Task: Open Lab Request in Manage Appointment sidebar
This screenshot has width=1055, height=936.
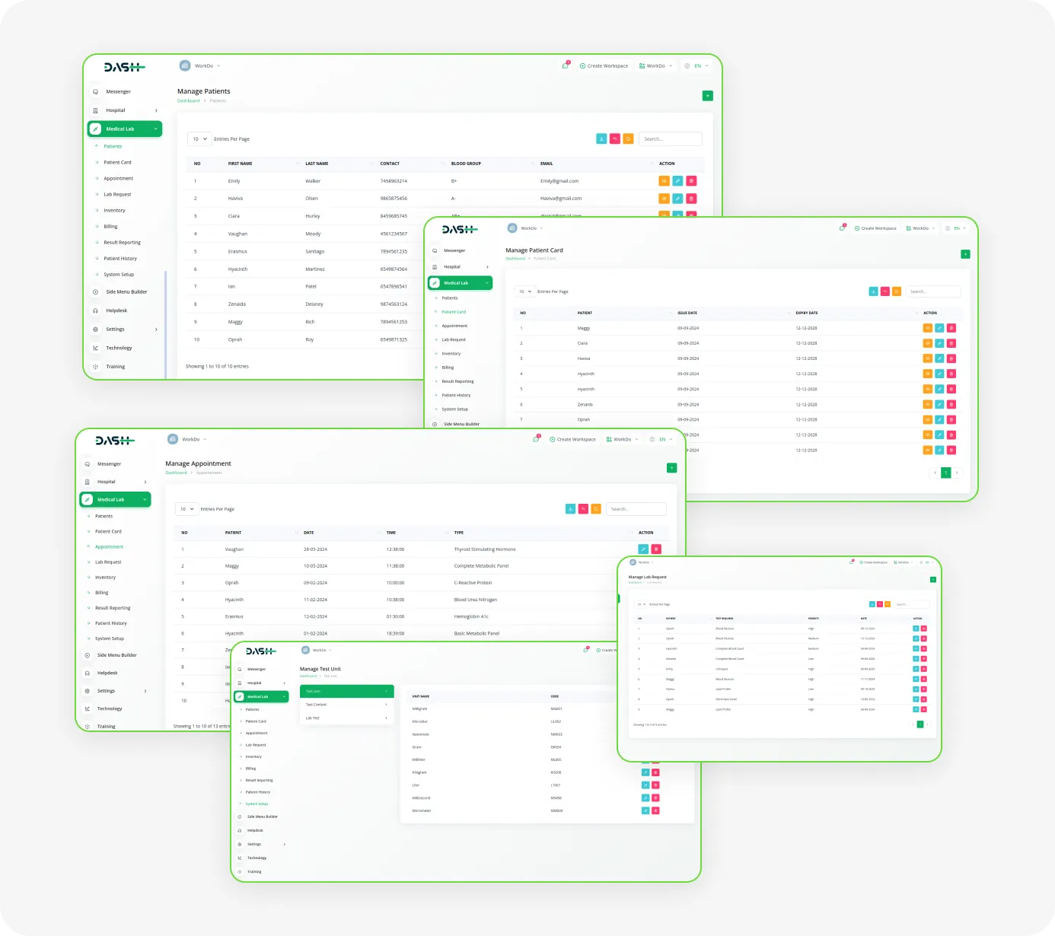Action: (x=108, y=562)
